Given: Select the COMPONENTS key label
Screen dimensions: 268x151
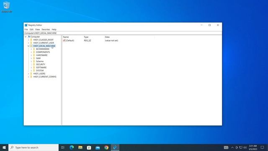Looking at the screenshot, I should [x=43, y=52].
